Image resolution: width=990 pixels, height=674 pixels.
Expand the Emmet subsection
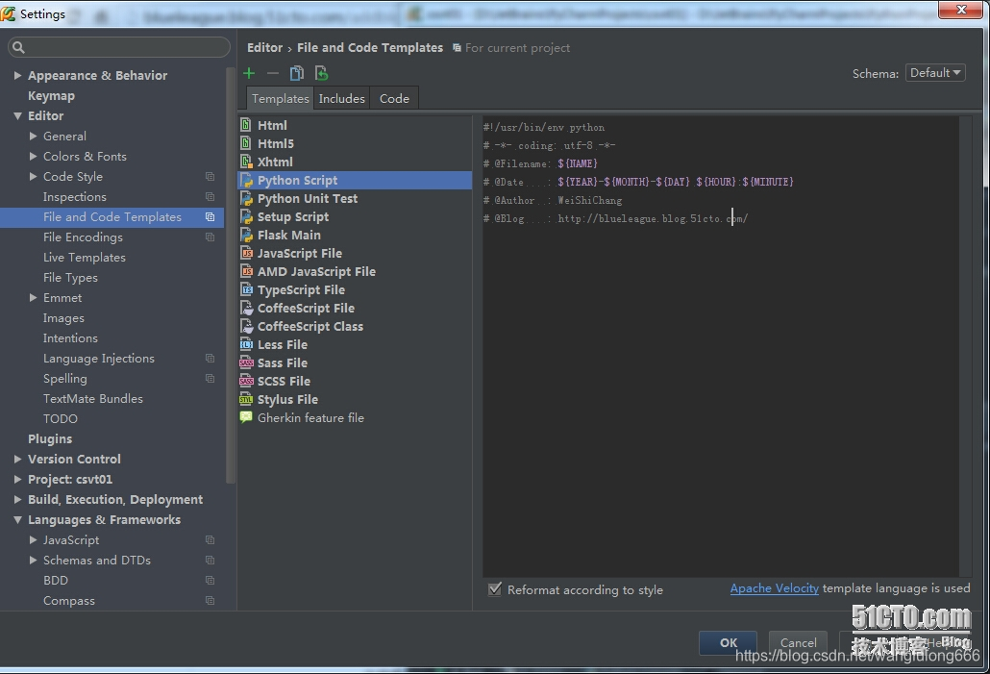(x=33, y=297)
